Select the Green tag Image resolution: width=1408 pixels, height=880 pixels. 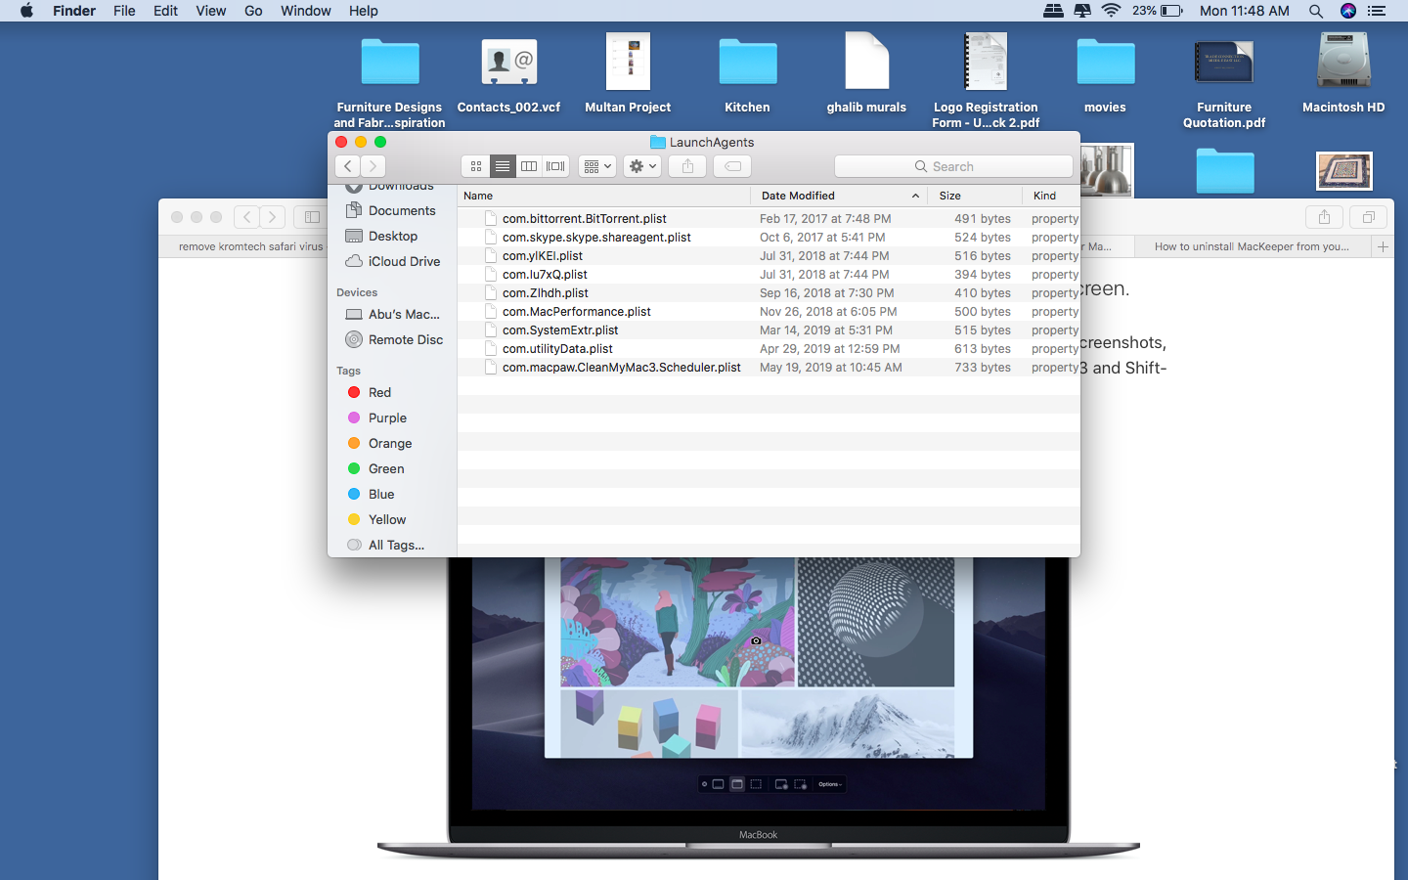coord(376,468)
